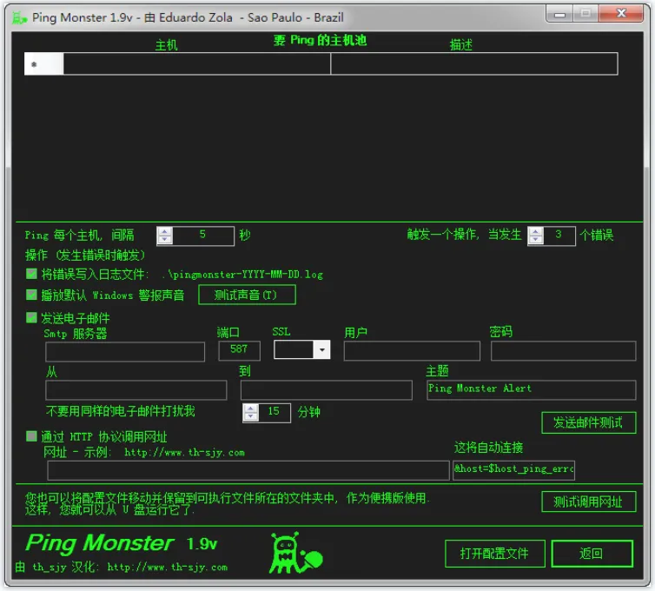The image size is (655, 591).
Task: Increase email minutes spinner up arrow
Action: (251, 408)
